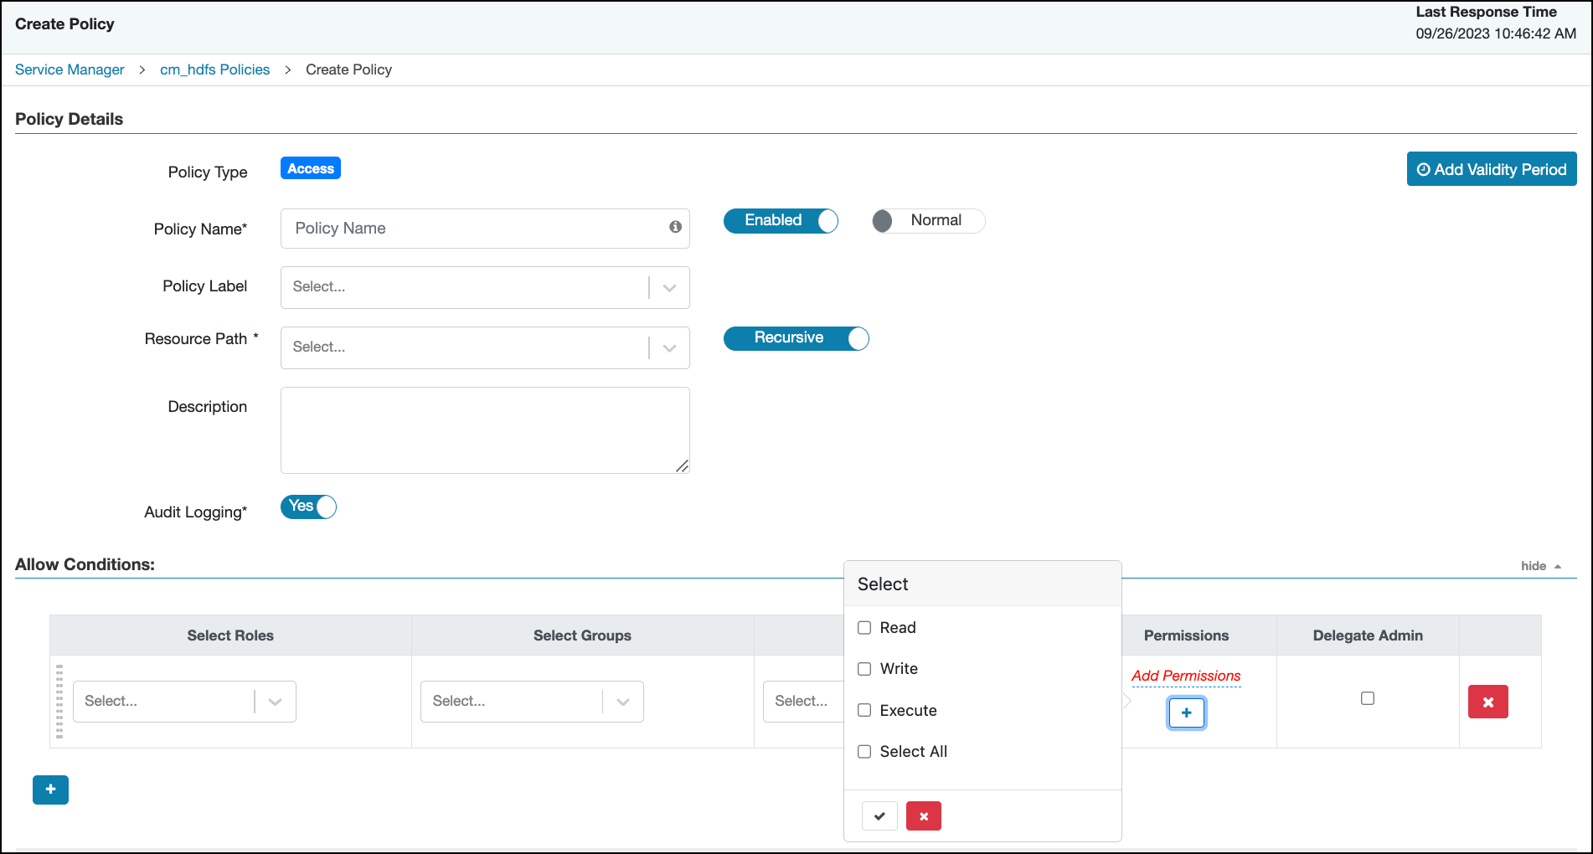Open the cm_hdfs Policies breadcrumb link
The image size is (1593, 854).
(x=214, y=69)
